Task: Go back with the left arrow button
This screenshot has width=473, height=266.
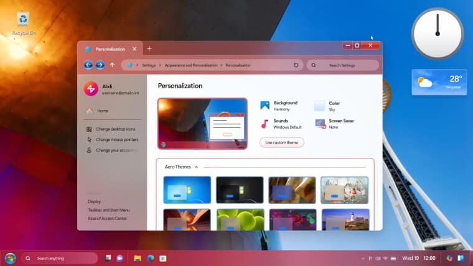Action: point(88,65)
